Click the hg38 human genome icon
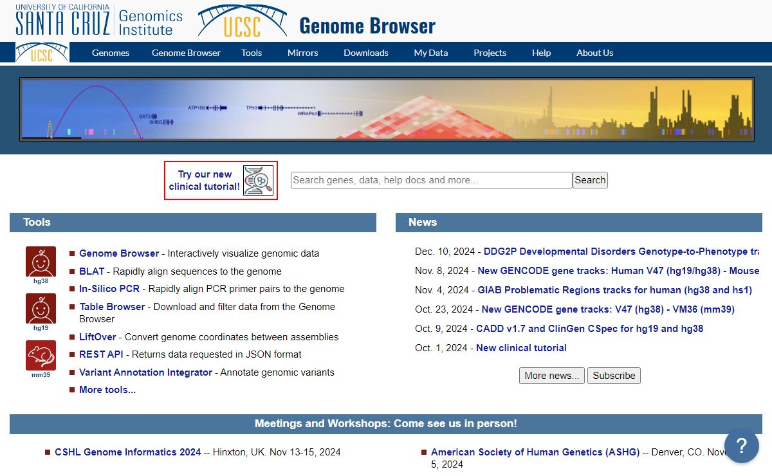 click(41, 262)
